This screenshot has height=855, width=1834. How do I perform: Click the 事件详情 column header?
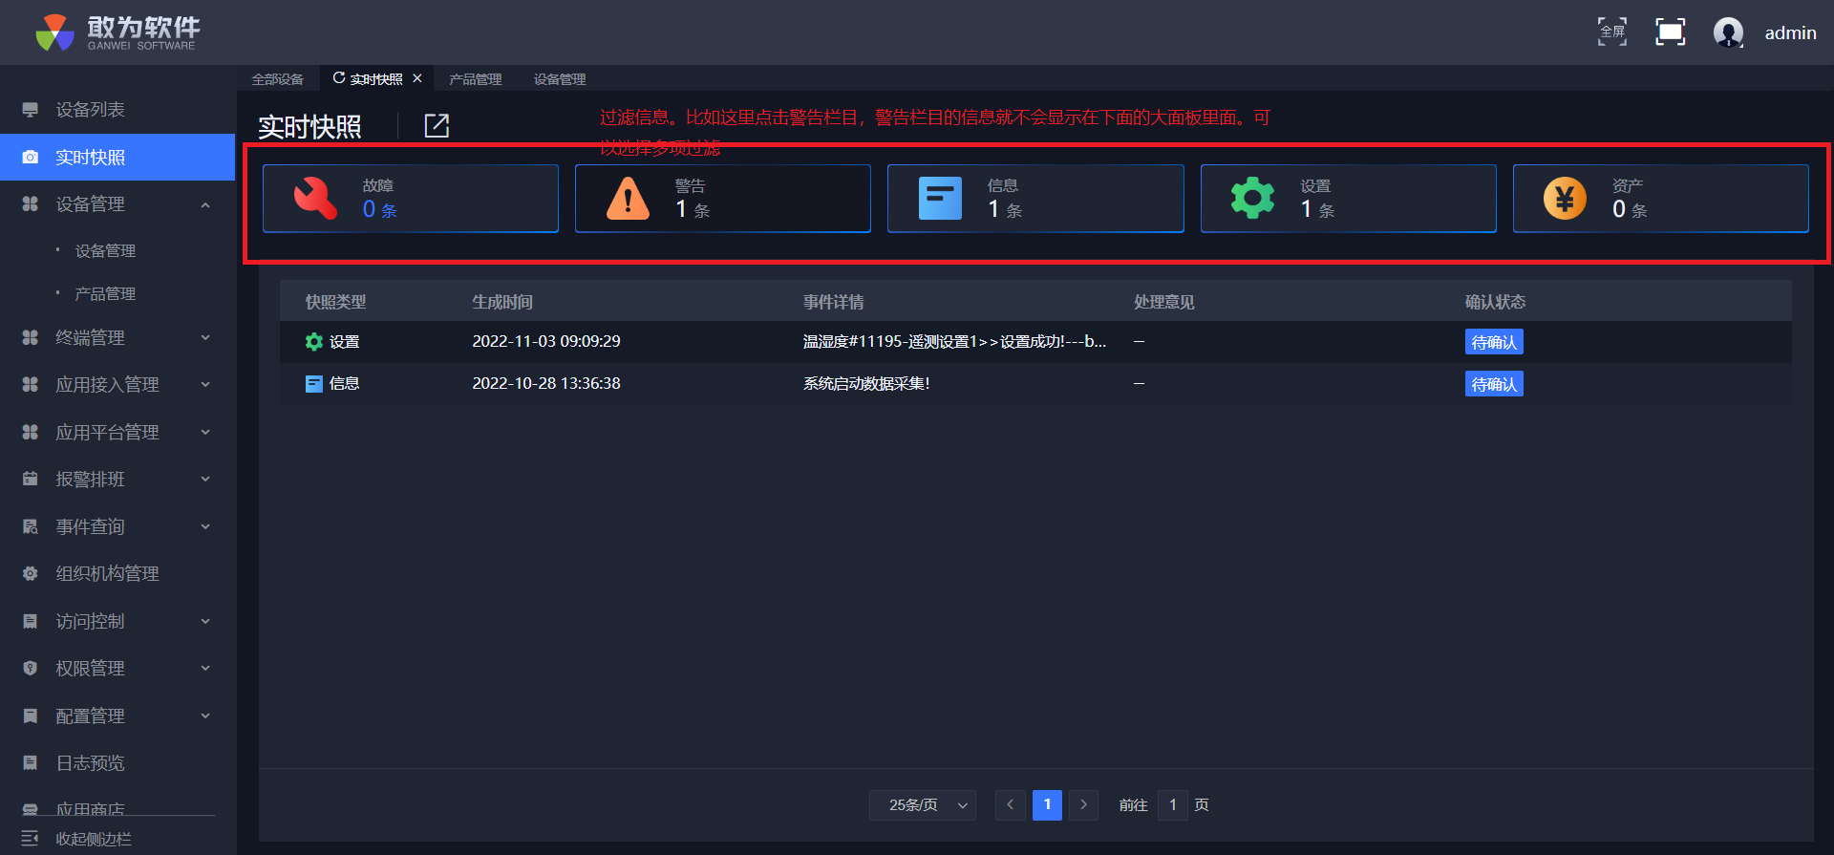pyautogui.click(x=833, y=302)
